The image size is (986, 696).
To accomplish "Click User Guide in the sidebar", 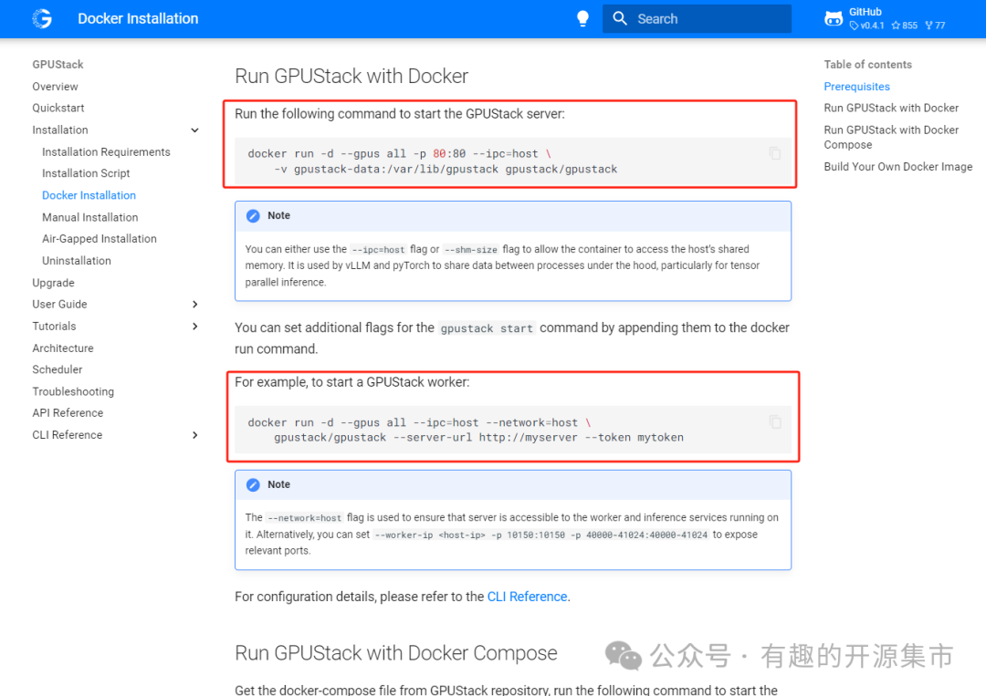I will (x=59, y=304).
